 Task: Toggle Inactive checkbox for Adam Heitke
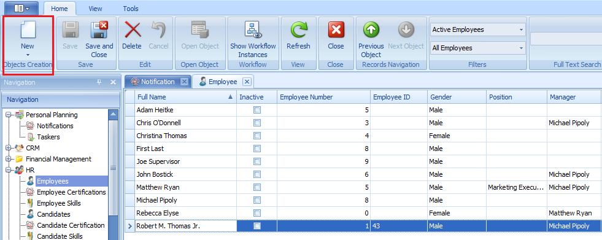coord(257,110)
